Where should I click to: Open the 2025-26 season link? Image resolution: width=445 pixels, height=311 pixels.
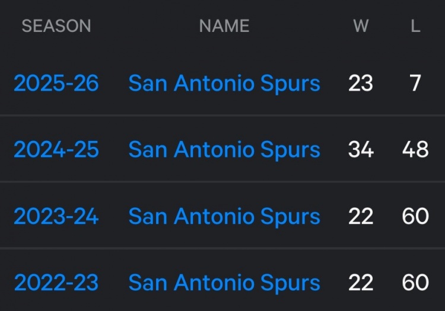tap(56, 84)
